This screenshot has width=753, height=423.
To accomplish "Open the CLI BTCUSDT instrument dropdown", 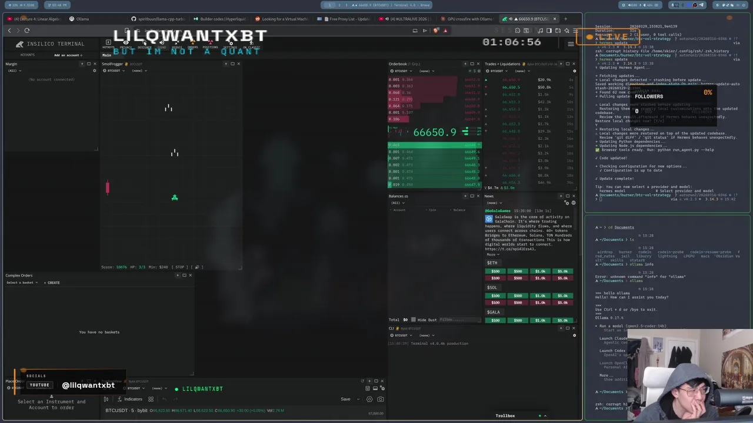I will coord(402,335).
